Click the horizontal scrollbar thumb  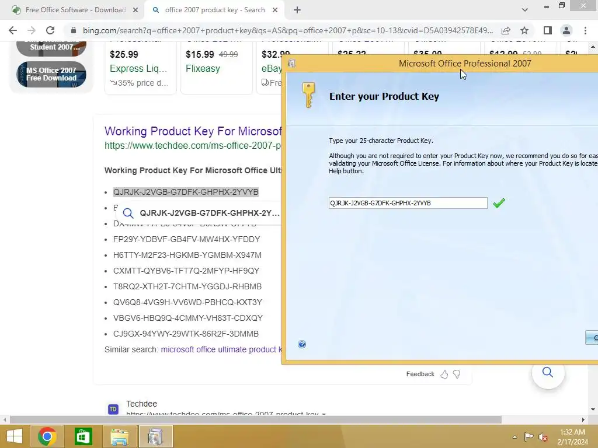click(x=256, y=420)
